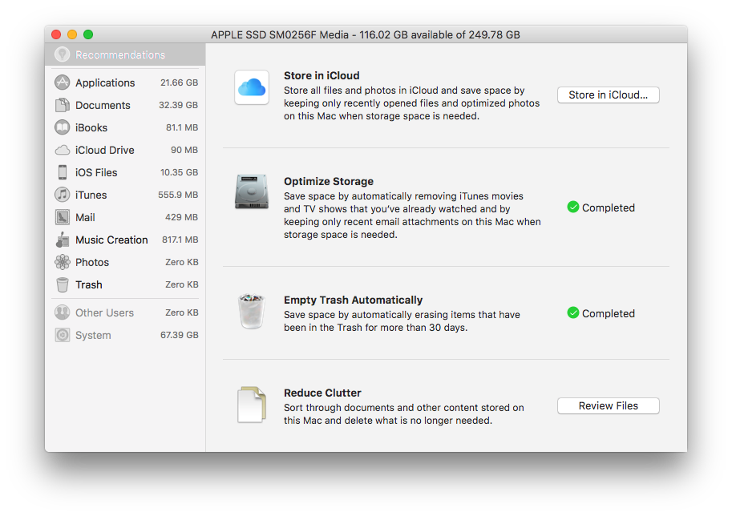Select Applications icon in sidebar
Viewport: 732px width, 516px height.
(62, 83)
